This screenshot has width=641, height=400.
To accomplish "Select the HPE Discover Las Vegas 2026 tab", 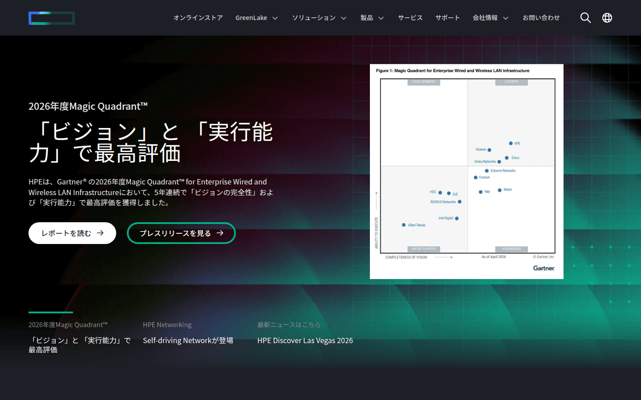I will pos(305,333).
